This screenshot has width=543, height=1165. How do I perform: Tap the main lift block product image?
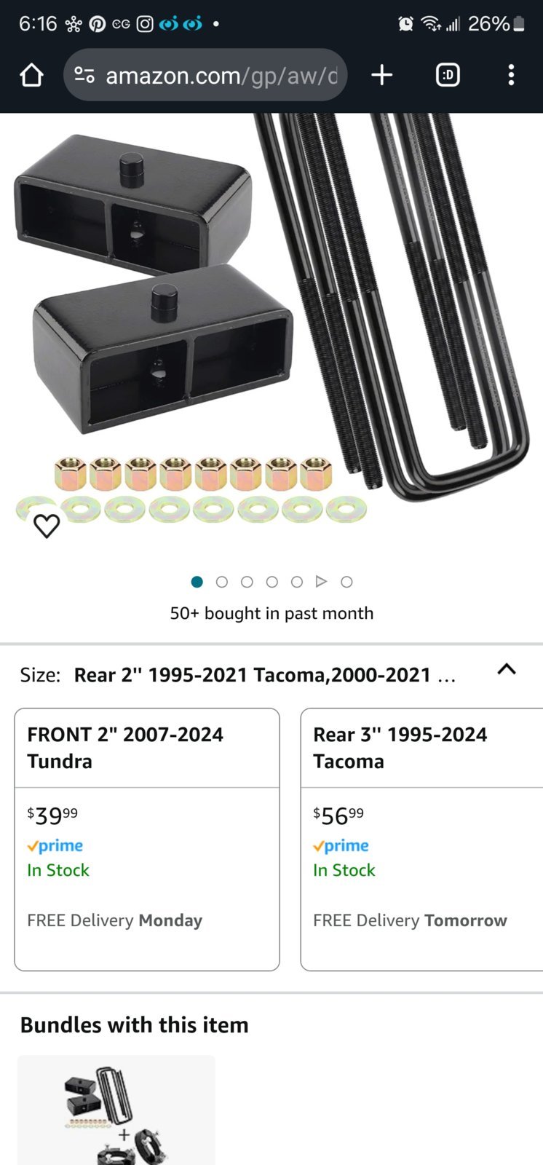271,320
